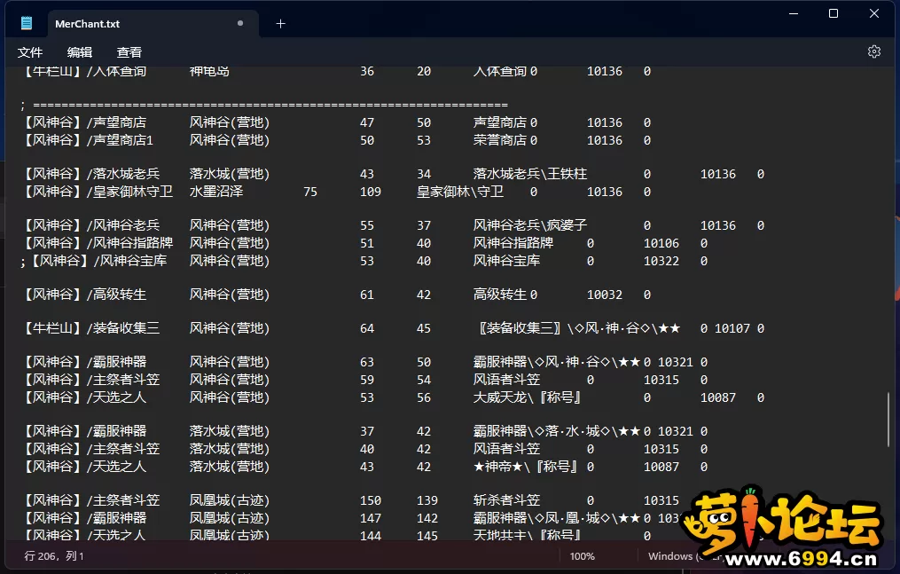Click the 行 206, 列 1 status entry
This screenshot has height=574, width=900.
pyautogui.click(x=54, y=556)
